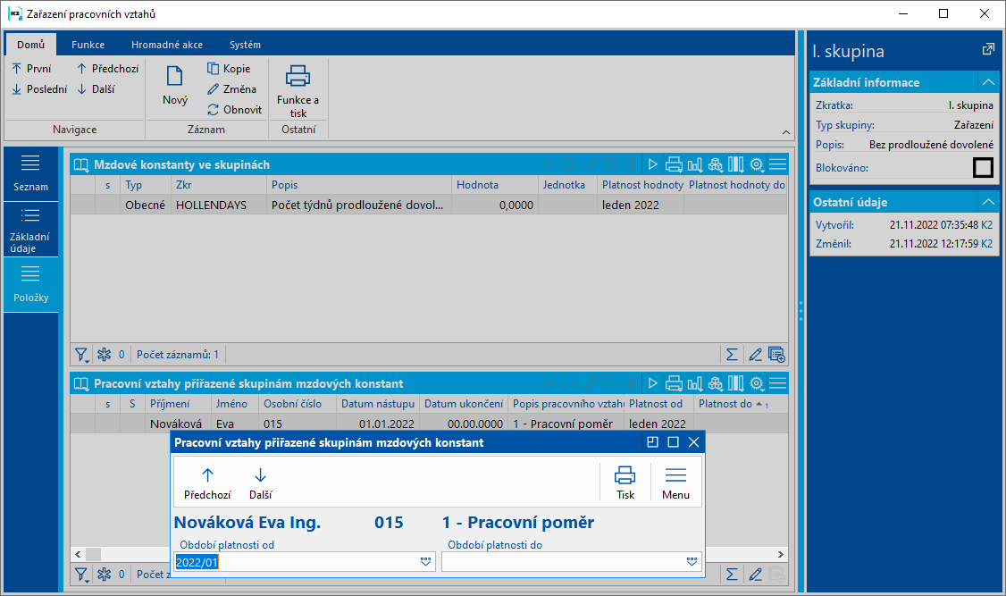Open settings gear dropdown in Pracovní vztahy header

(x=757, y=383)
